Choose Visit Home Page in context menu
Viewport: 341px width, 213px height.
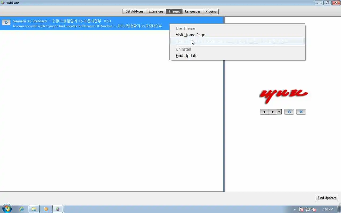coord(237,35)
